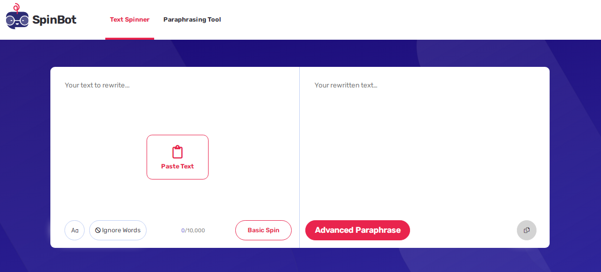601x272 pixels.
Task: Click the clipboard icon above Paste Text
Action: point(177,152)
